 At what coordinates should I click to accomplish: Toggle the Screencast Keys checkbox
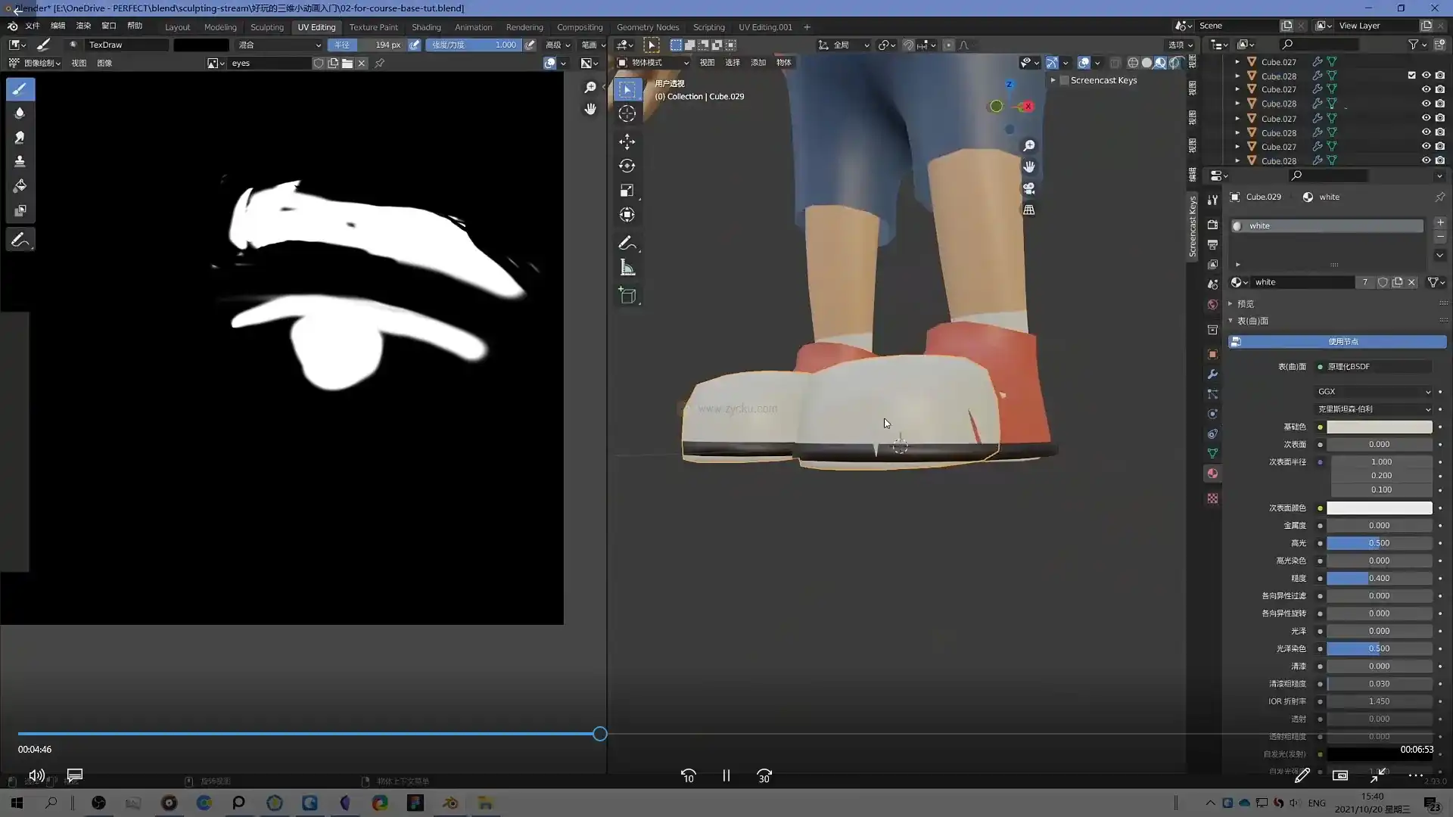pyautogui.click(x=1065, y=80)
